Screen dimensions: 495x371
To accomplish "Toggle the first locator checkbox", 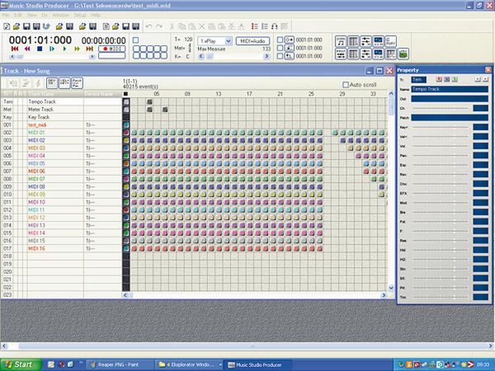I will point(280,40).
